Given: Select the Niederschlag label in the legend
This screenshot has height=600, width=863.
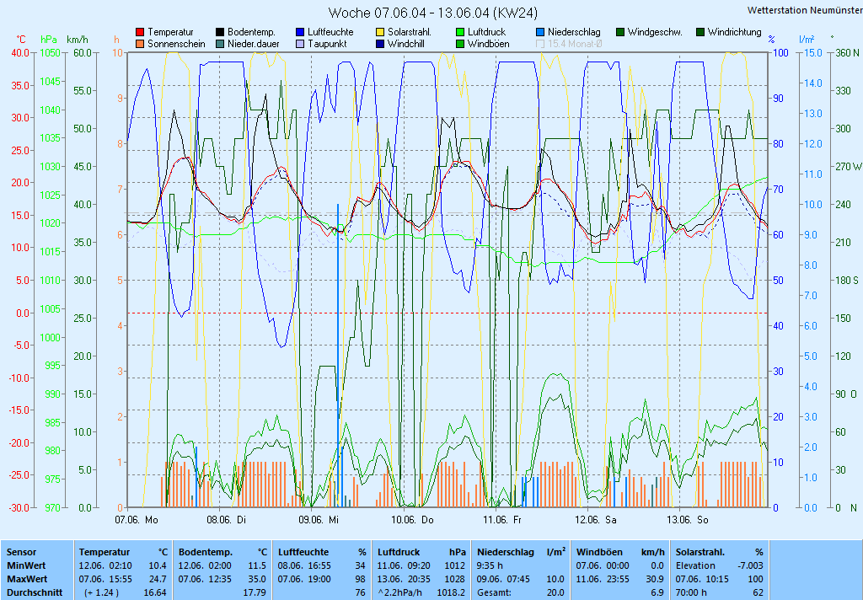Looking at the screenshot, I should [574, 33].
